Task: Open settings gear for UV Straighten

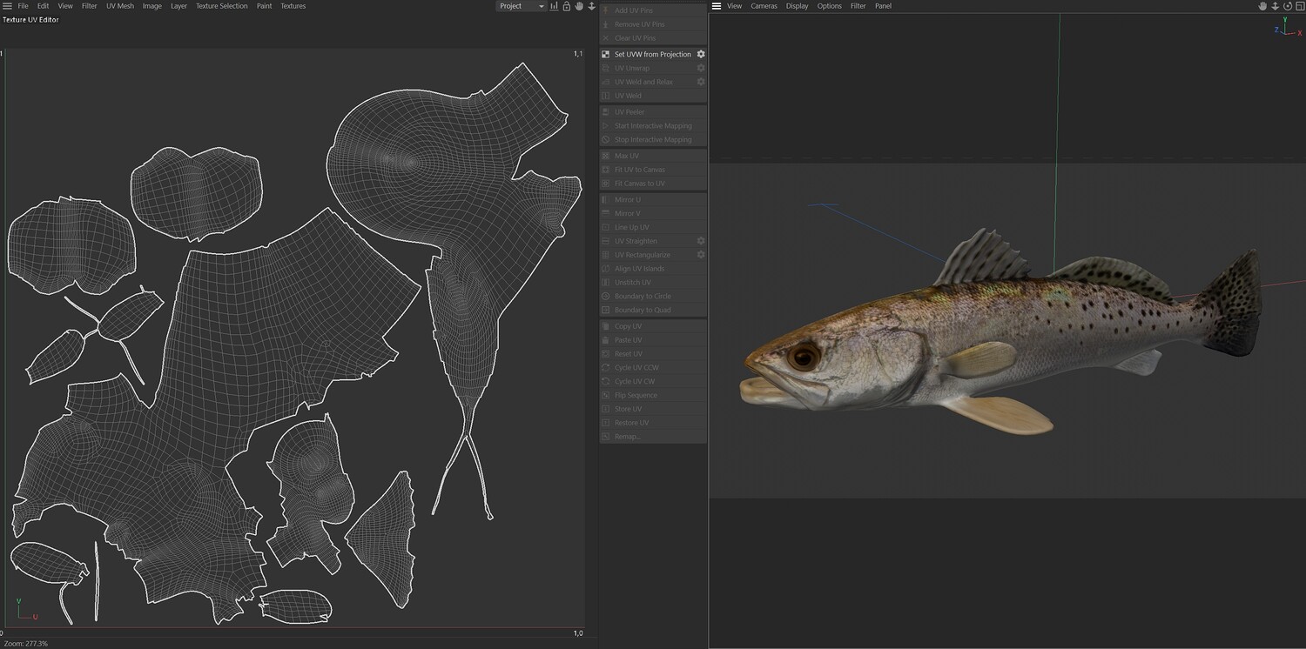Action: pos(701,241)
